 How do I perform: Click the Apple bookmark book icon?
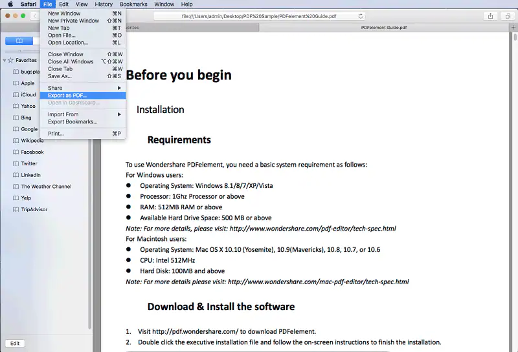click(x=16, y=83)
